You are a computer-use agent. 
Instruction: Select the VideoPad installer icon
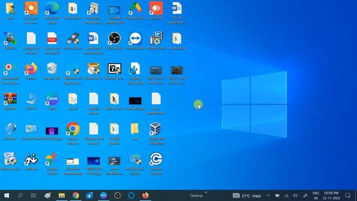click(94, 71)
